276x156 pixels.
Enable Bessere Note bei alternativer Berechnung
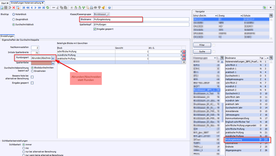[x=32, y=77]
